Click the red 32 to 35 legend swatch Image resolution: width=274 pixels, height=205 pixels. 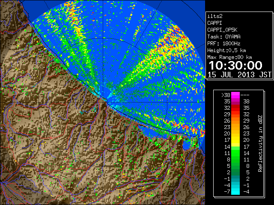[235, 108]
